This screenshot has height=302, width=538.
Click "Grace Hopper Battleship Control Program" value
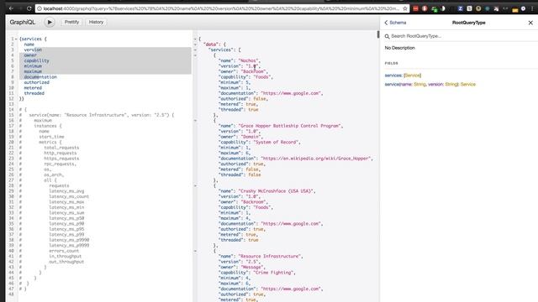click(290, 126)
